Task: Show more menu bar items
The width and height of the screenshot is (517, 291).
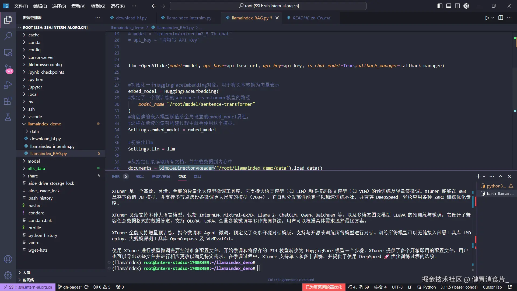Action: point(134,6)
